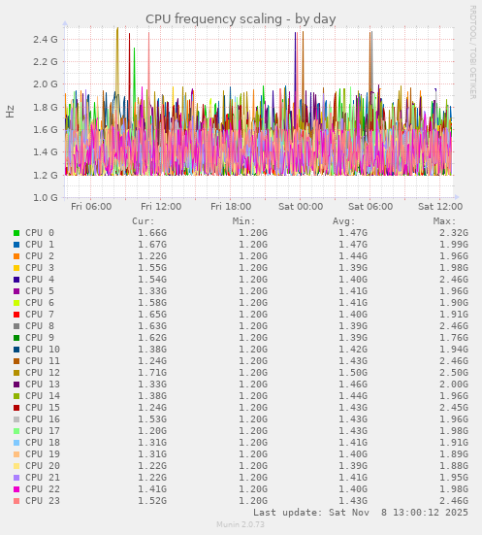482x535 pixels.
Task: Click the 'CPU 14' legend label
Action: click(x=43, y=396)
